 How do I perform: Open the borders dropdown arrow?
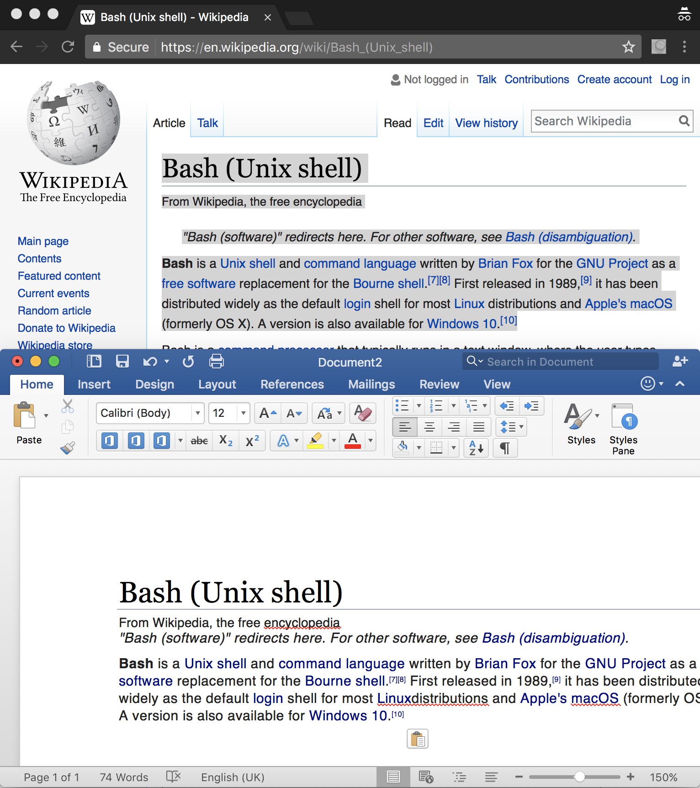pyautogui.click(x=453, y=448)
